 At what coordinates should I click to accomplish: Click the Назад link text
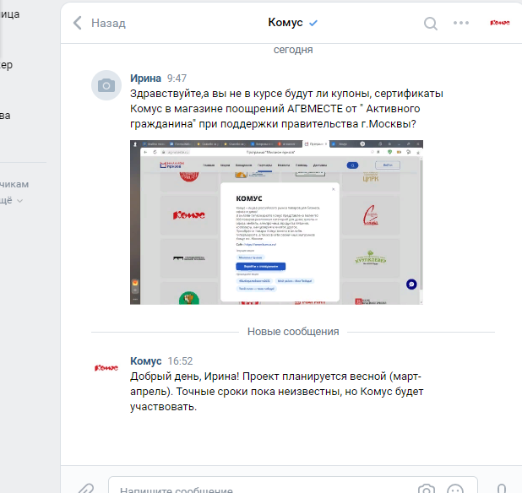click(108, 24)
